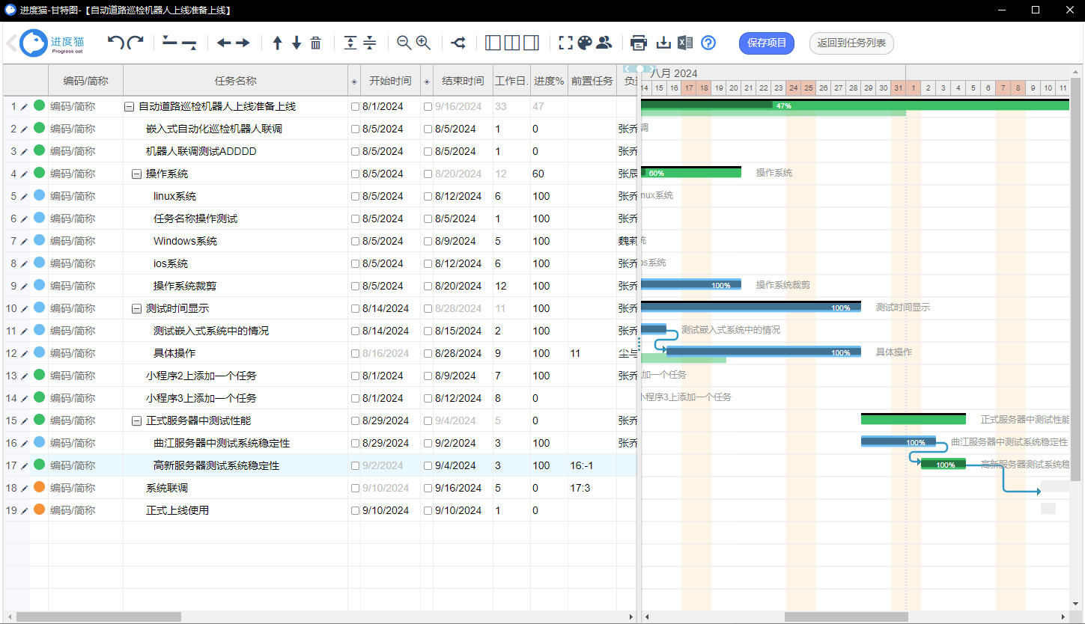Toggle start checkbox for 正式上线使用 row
1085x624 pixels.
pyautogui.click(x=355, y=510)
